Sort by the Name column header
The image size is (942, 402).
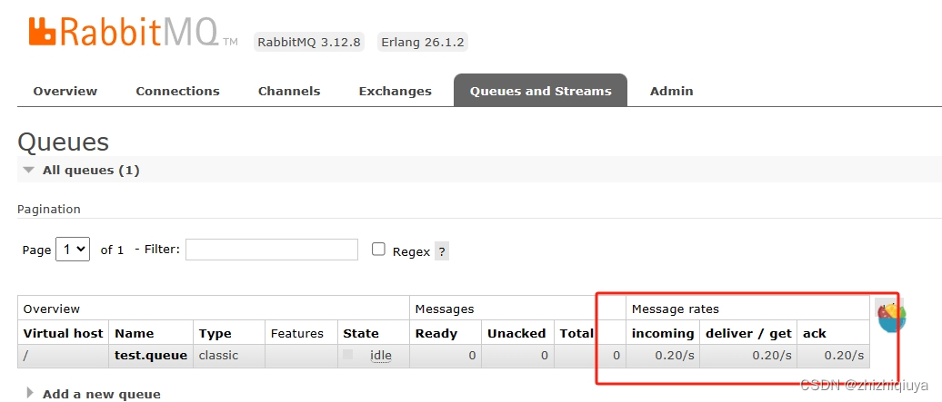point(134,334)
